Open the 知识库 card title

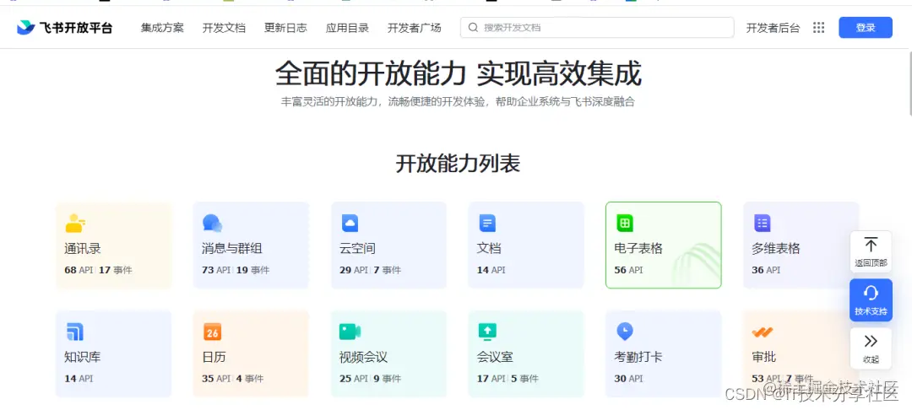click(x=83, y=357)
